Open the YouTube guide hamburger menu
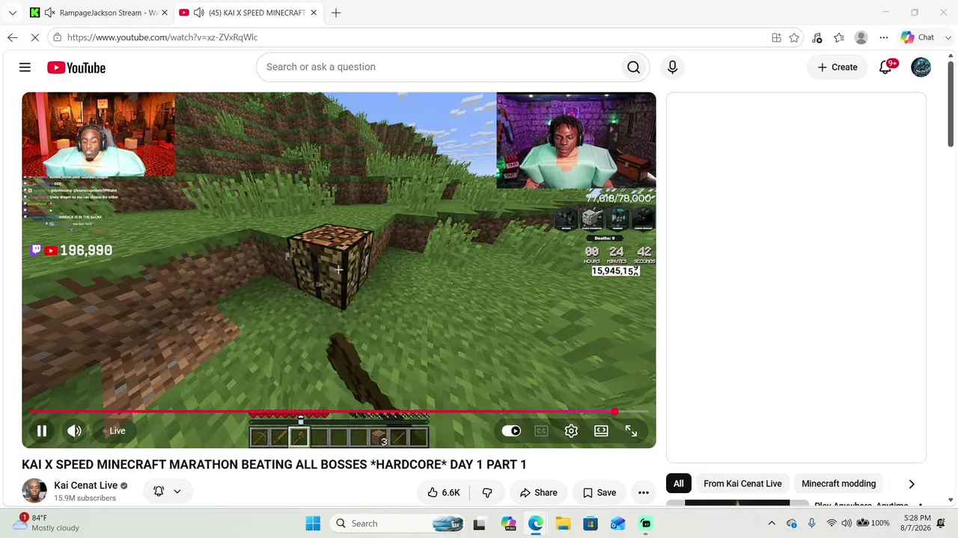 click(x=25, y=67)
